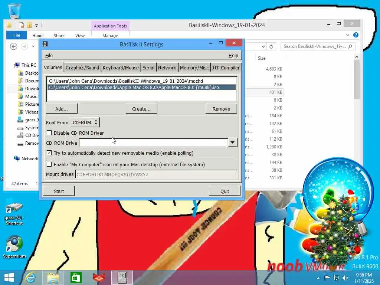380x285 pixels.
Task: Open Windows Store taskbar icon
Action: coord(76,278)
